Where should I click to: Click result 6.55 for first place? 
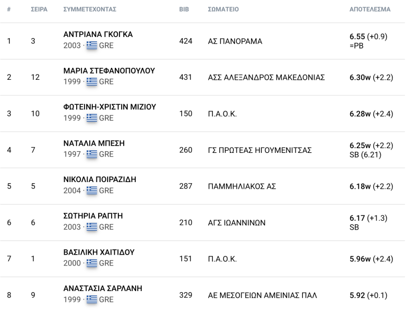click(x=357, y=37)
